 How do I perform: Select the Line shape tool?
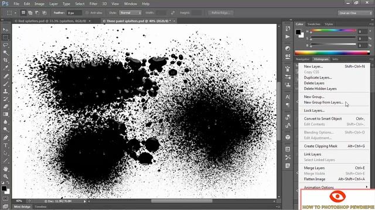5,160
